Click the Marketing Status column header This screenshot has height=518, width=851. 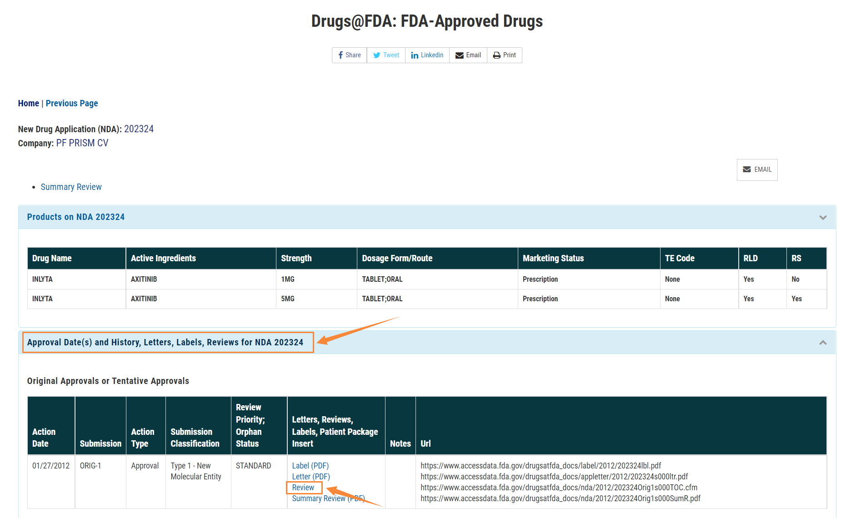tap(553, 259)
